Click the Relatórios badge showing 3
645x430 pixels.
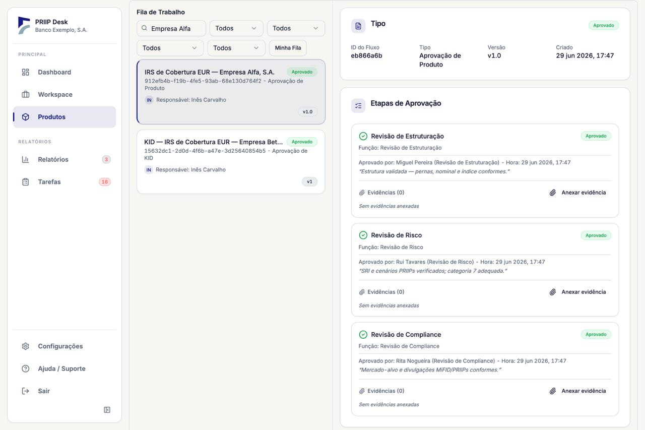point(106,159)
